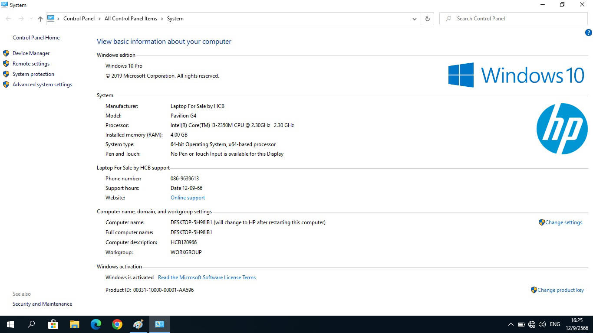This screenshot has width=593, height=333.
Task: Click the battery status tray icon
Action: [x=521, y=324]
